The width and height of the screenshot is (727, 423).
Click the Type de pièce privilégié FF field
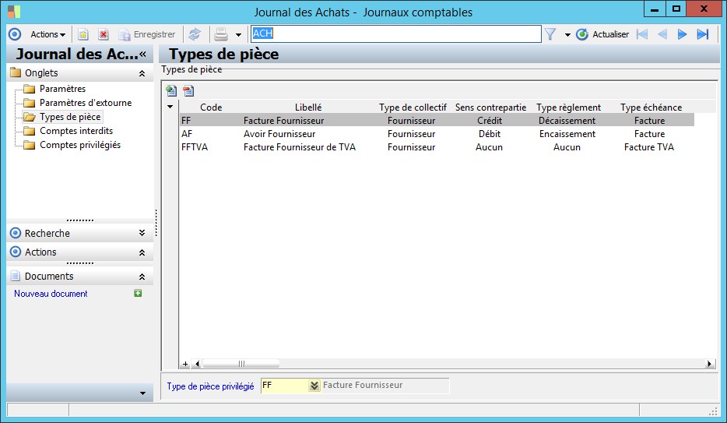285,386
